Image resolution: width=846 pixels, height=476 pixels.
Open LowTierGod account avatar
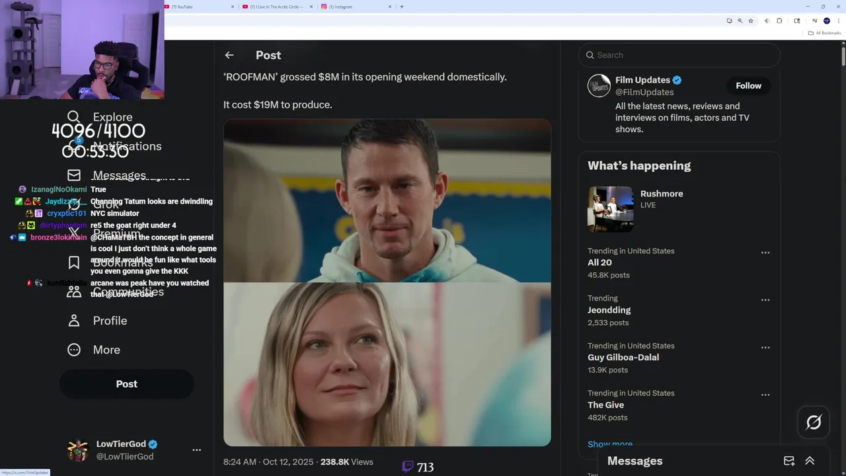[78, 450]
